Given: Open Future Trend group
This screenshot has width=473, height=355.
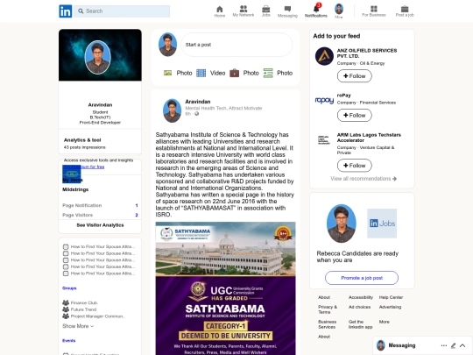Looking at the screenshot, I should point(80,309).
